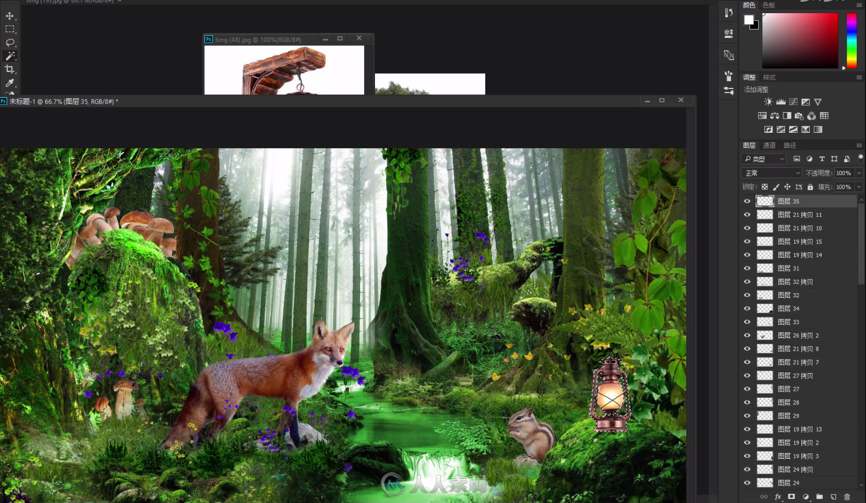866x503 pixels.
Task: Add Brightness/Contrast adjustment
Action: click(x=768, y=102)
